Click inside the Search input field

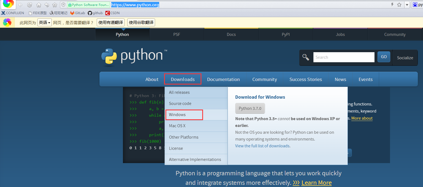pyautogui.click(x=344, y=57)
